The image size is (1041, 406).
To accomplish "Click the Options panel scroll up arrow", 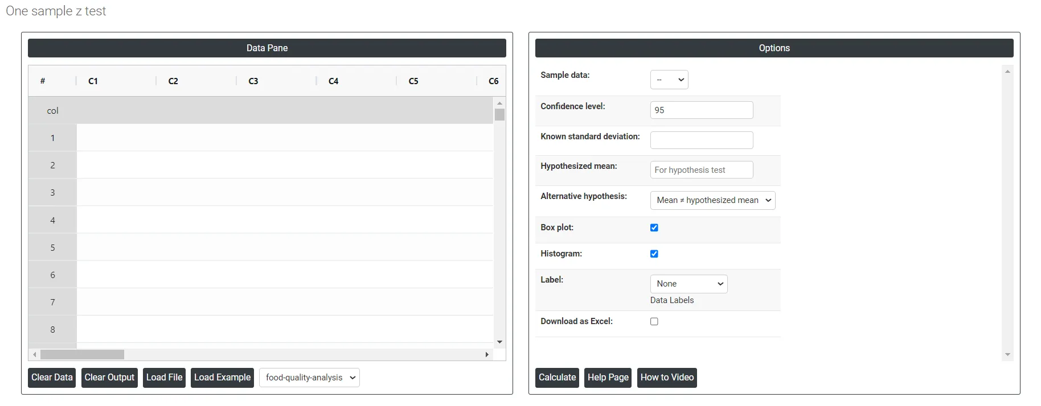I will [x=1007, y=72].
